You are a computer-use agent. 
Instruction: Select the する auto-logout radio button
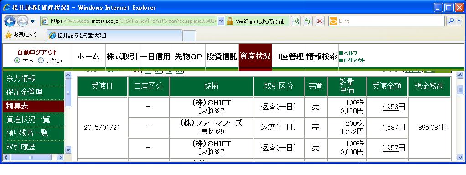tap(17, 61)
